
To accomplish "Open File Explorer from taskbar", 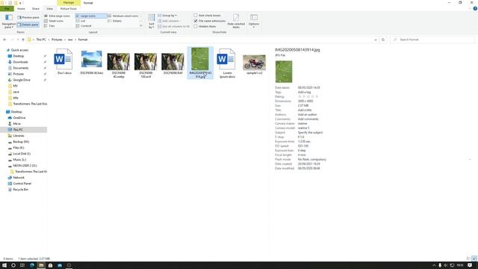I will pos(41,265).
